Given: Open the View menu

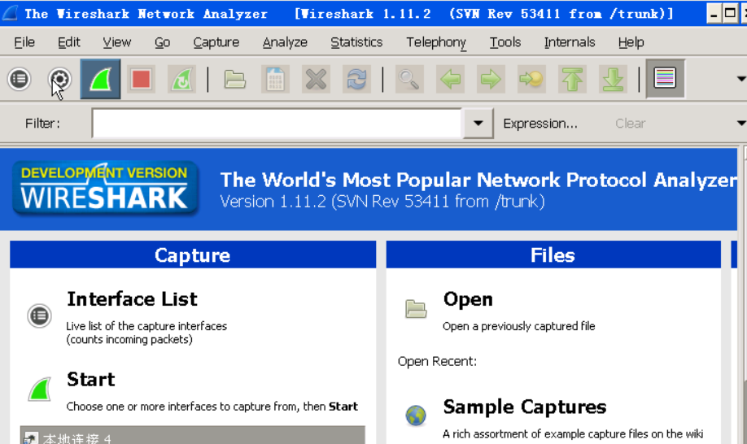Looking at the screenshot, I should pyautogui.click(x=116, y=42).
